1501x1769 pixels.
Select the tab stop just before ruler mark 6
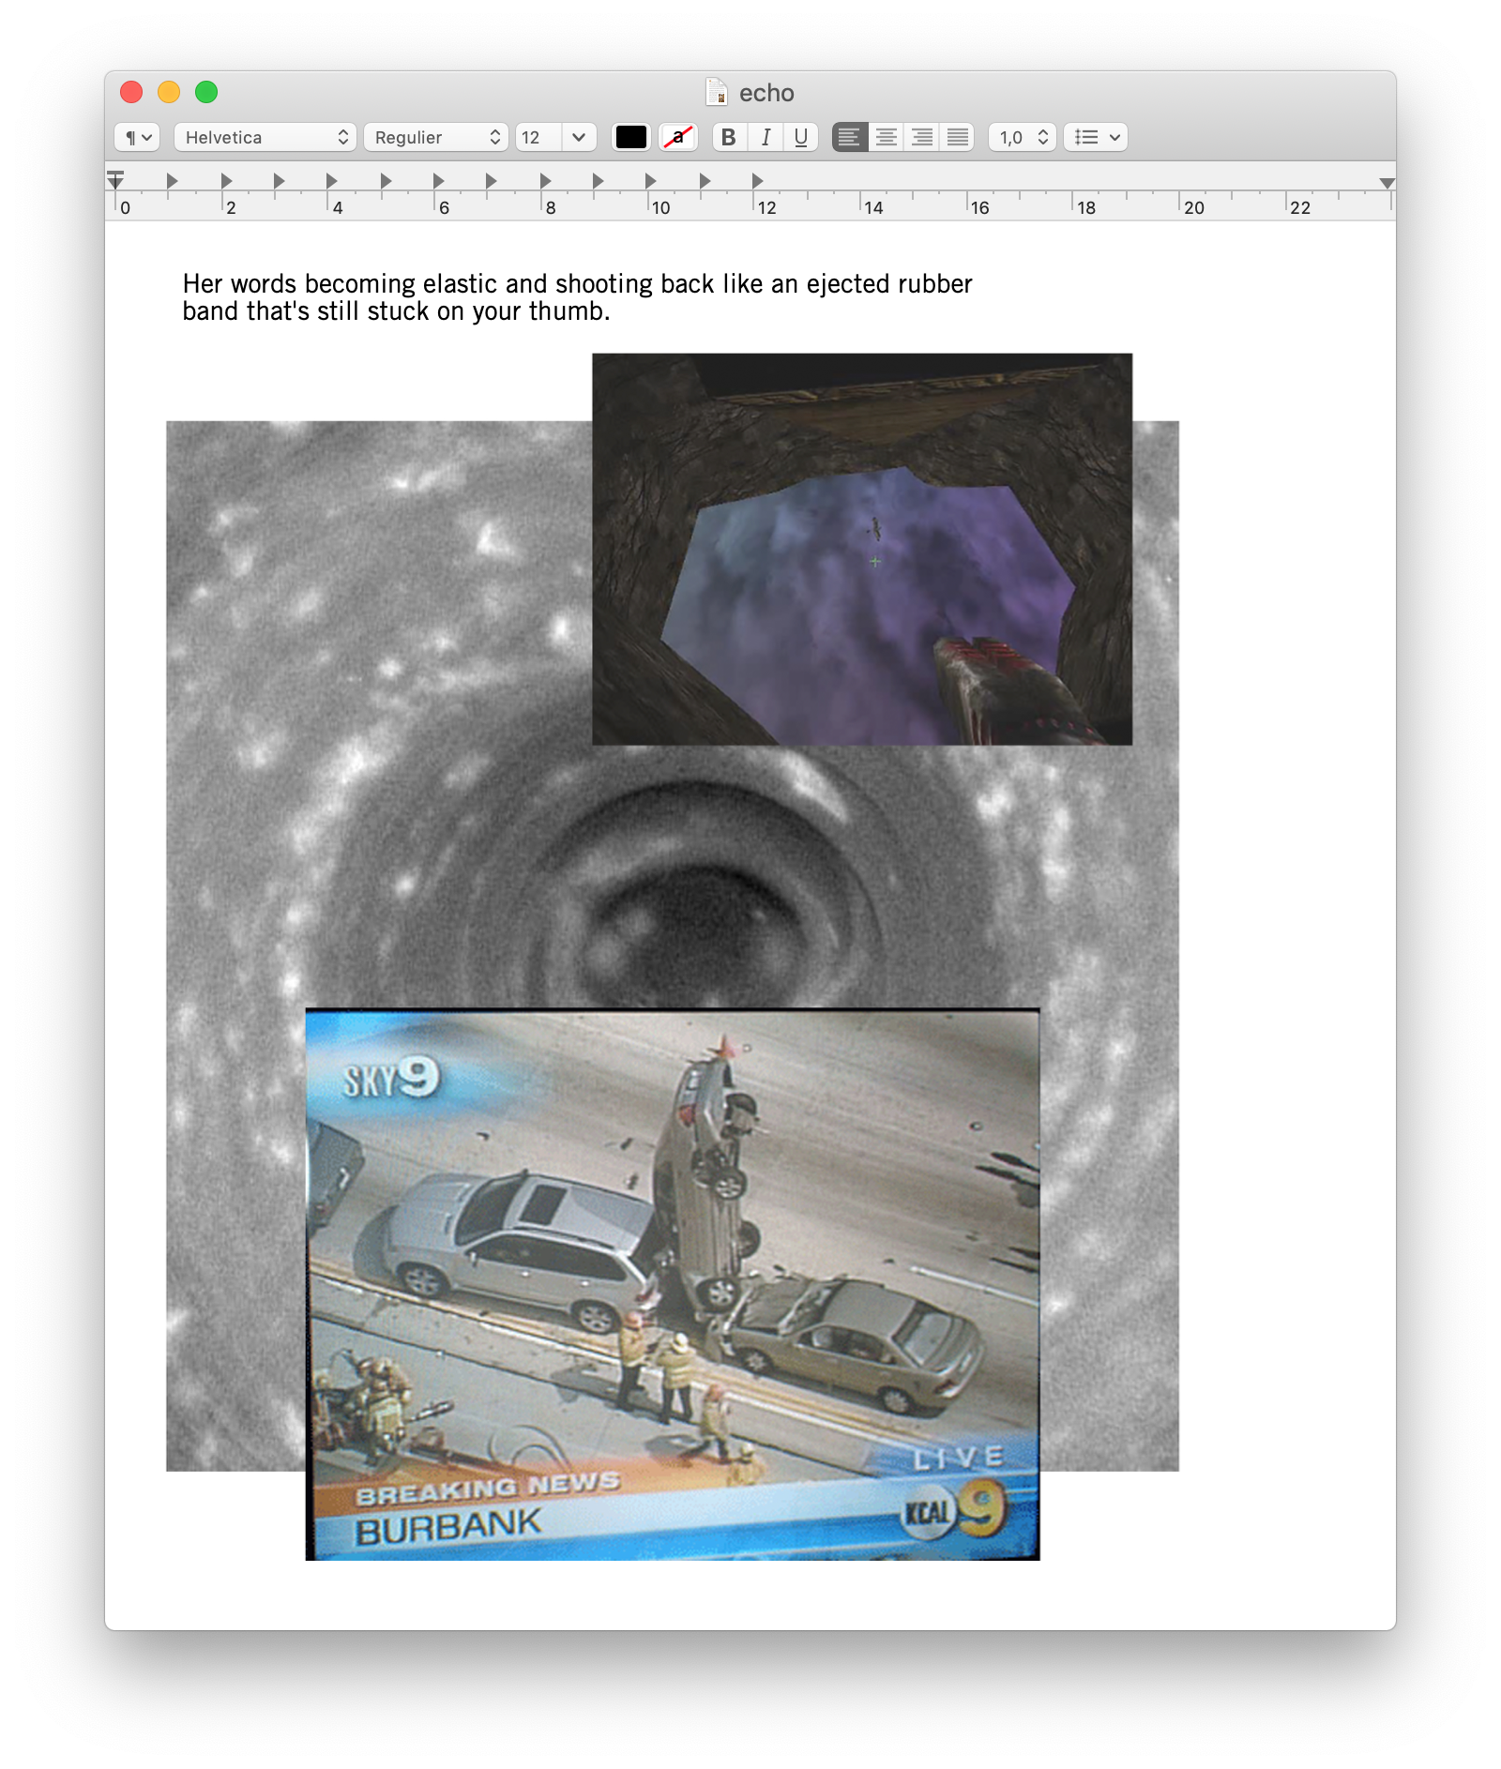(438, 180)
